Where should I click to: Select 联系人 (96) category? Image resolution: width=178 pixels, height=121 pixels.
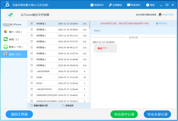14,47
